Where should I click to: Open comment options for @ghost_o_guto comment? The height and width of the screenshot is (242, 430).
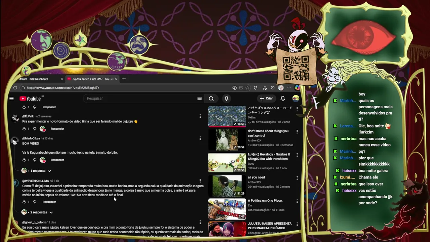tap(200, 222)
